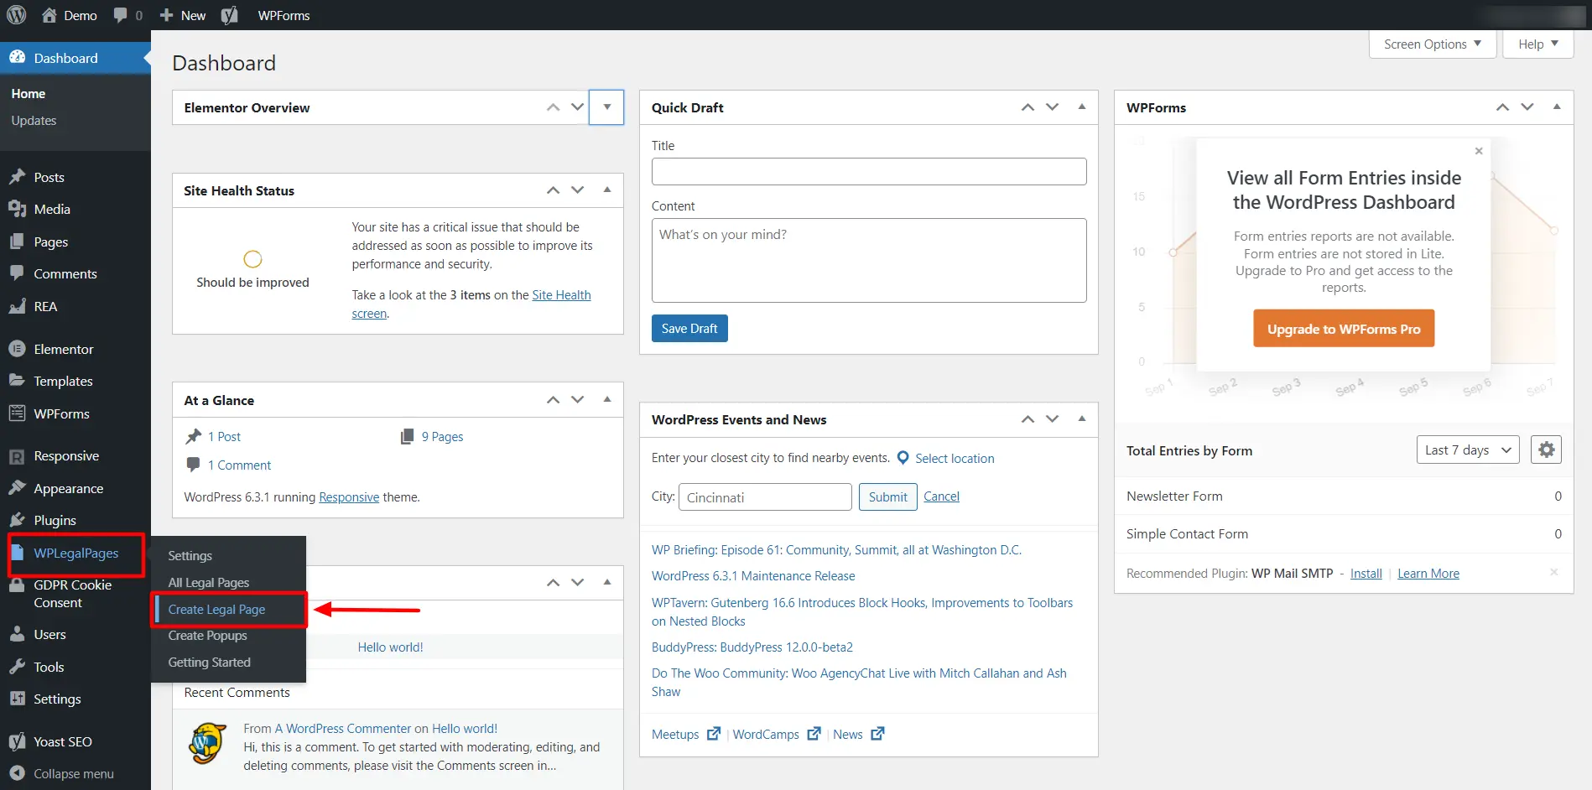1592x790 pixels.
Task: Click the Yoast icon in the top bar
Action: pyautogui.click(x=228, y=15)
